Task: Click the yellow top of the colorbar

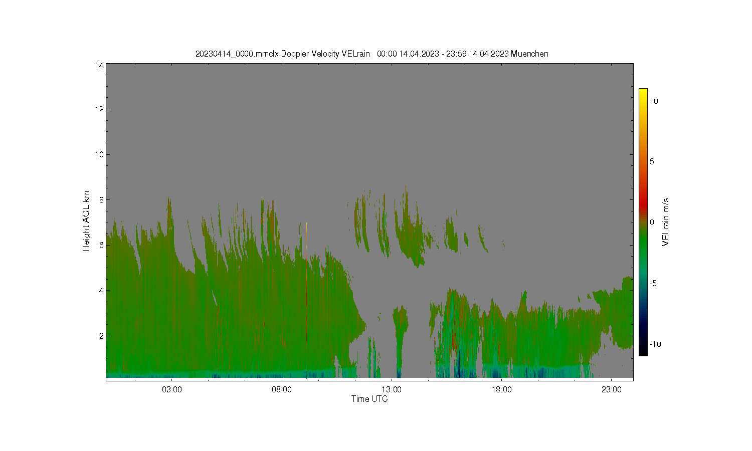Action: point(643,92)
